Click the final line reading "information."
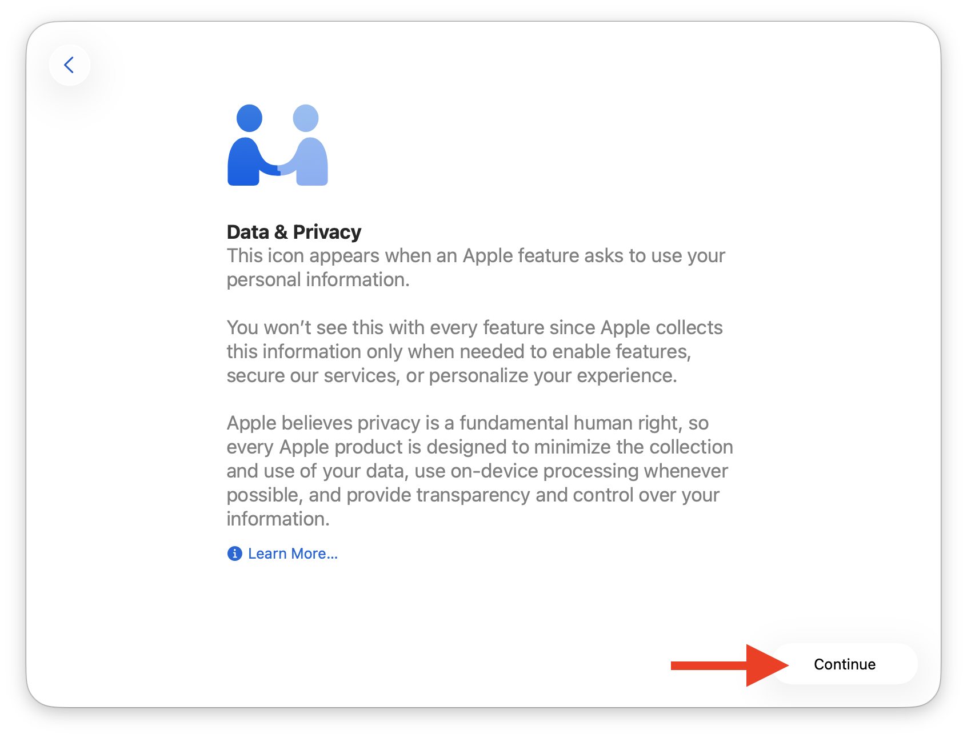Image resolution: width=967 pixels, height=738 pixels. [x=278, y=519]
